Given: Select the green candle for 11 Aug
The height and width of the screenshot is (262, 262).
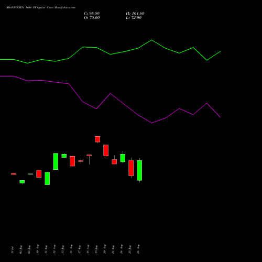Looking at the screenshot, I should (x=47, y=178).
